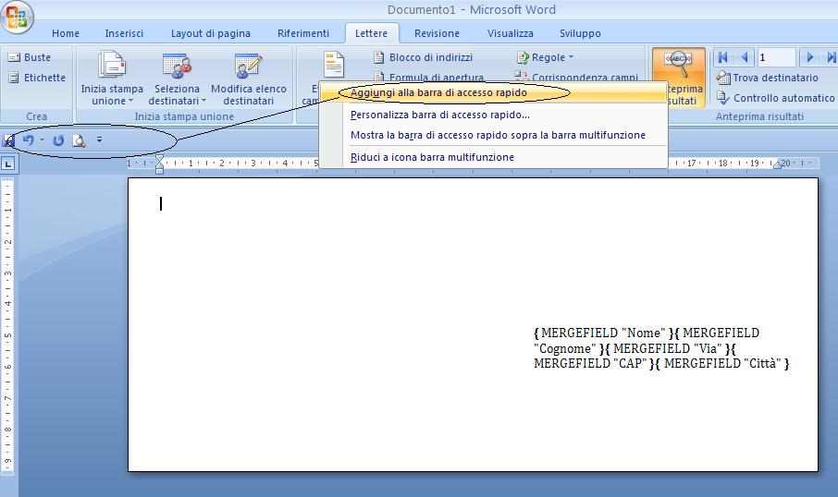Viewport: 838px width, 497px height.
Task: Click the Etichette labels button
Action: pyautogui.click(x=37, y=78)
